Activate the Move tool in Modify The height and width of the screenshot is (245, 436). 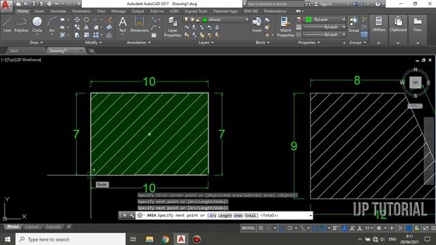point(77,20)
